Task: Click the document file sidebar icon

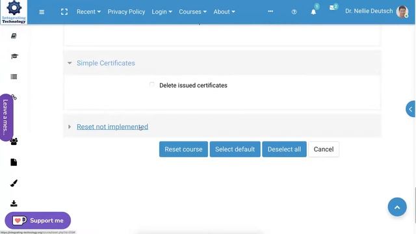Action: [14, 162]
